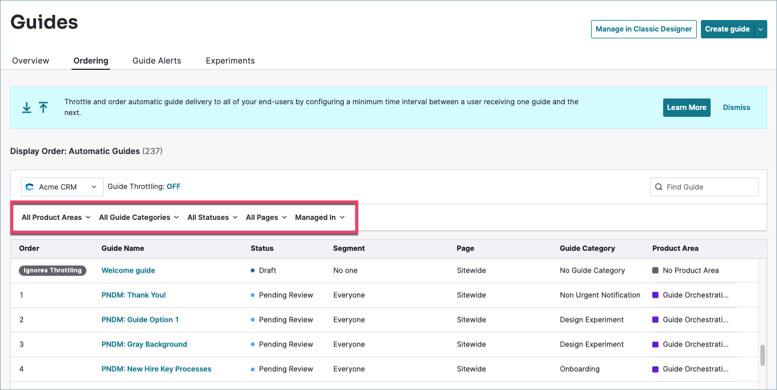Open the Create guide split arrow
Screen dimensions: 777x390
760,29
